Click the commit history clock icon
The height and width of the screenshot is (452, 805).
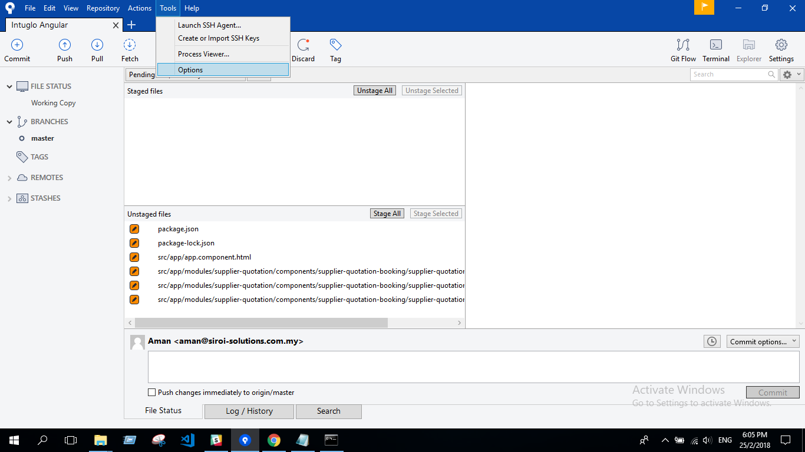[712, 341]
